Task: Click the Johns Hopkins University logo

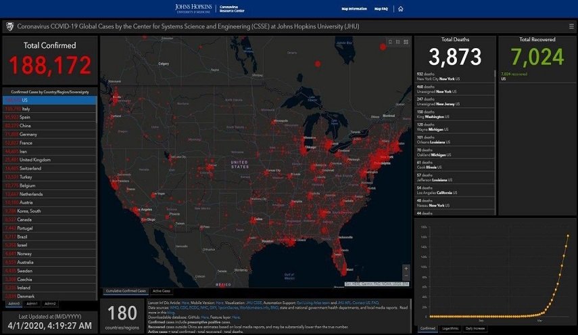Action: point(193,9)
